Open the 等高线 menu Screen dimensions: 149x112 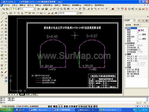66,5
